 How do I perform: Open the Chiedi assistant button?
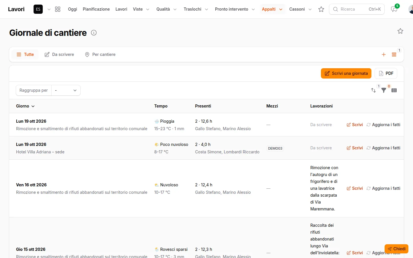click(397, 249)
